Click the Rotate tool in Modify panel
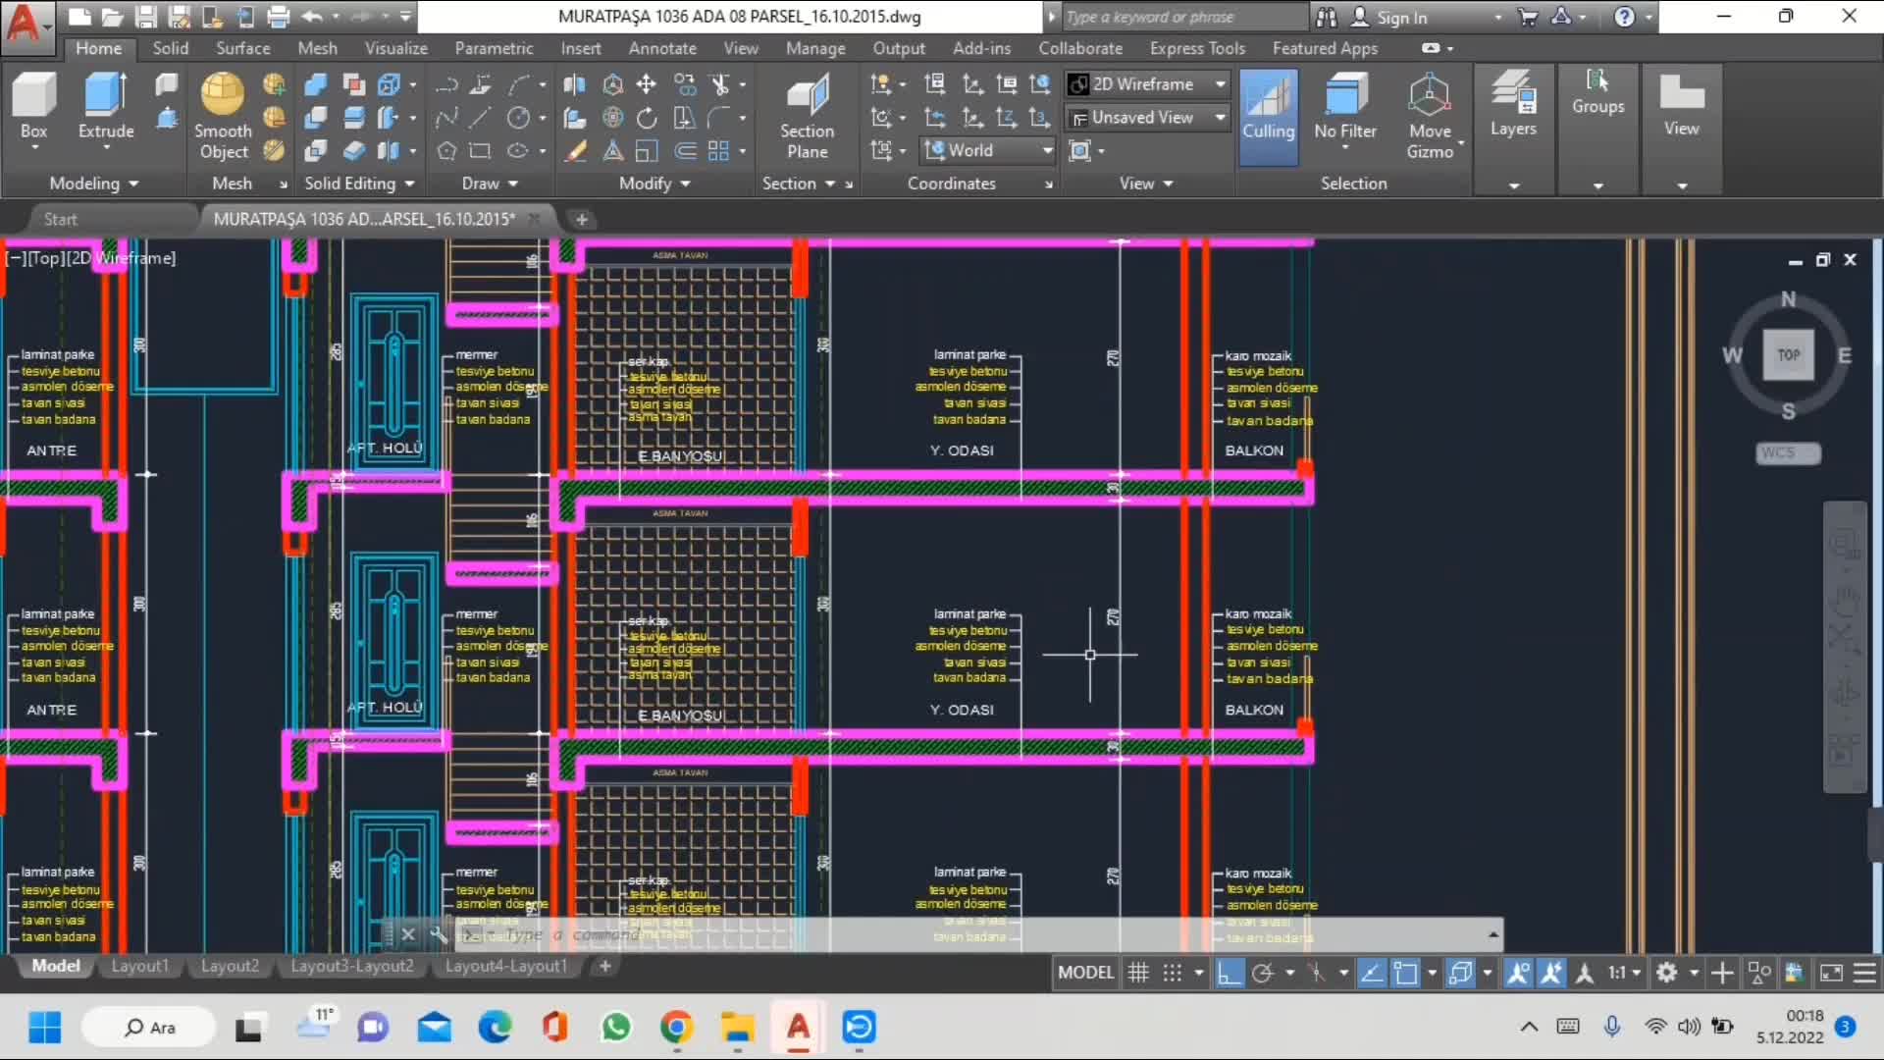This screenshot has height=1060, width=1884. [x=646, y=118]
